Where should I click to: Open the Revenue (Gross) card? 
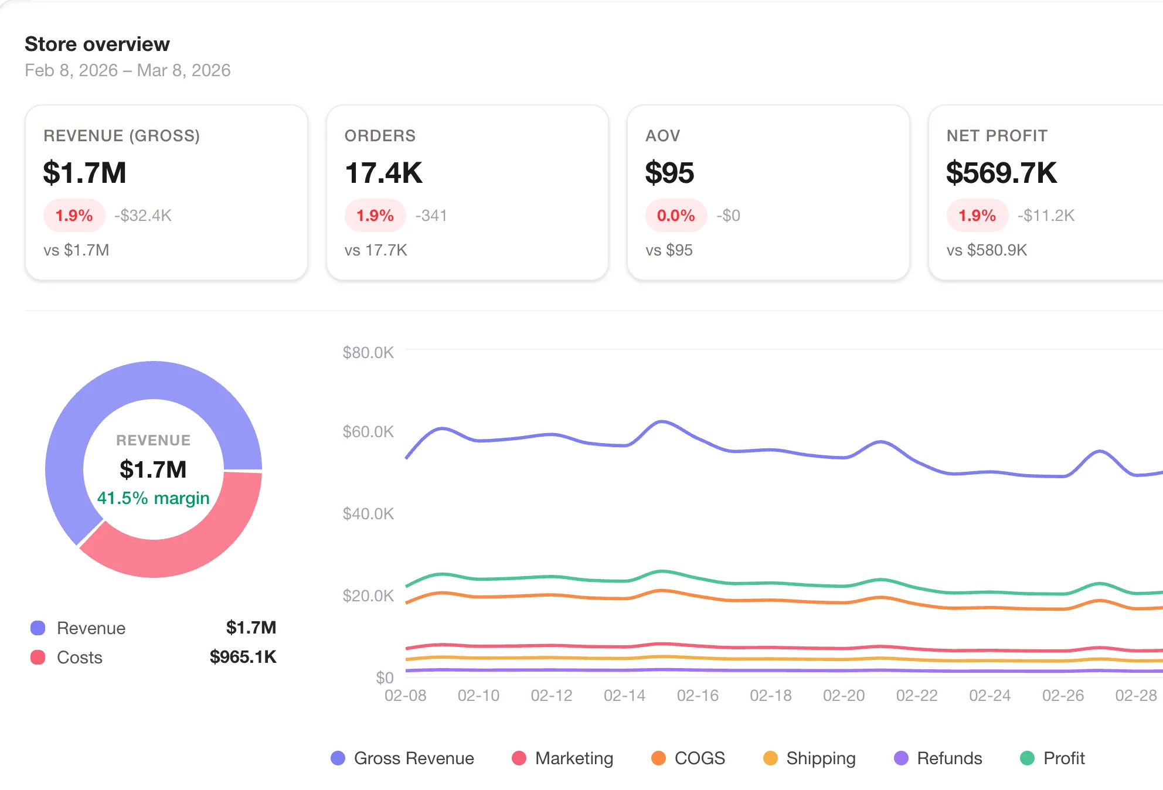pos(166,193)
